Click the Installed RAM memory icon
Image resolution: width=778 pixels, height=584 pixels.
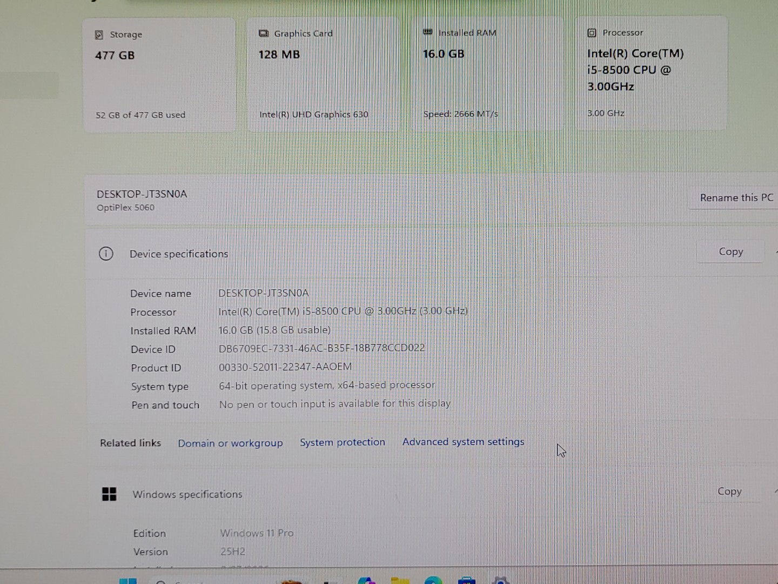[x=428, y=32]
